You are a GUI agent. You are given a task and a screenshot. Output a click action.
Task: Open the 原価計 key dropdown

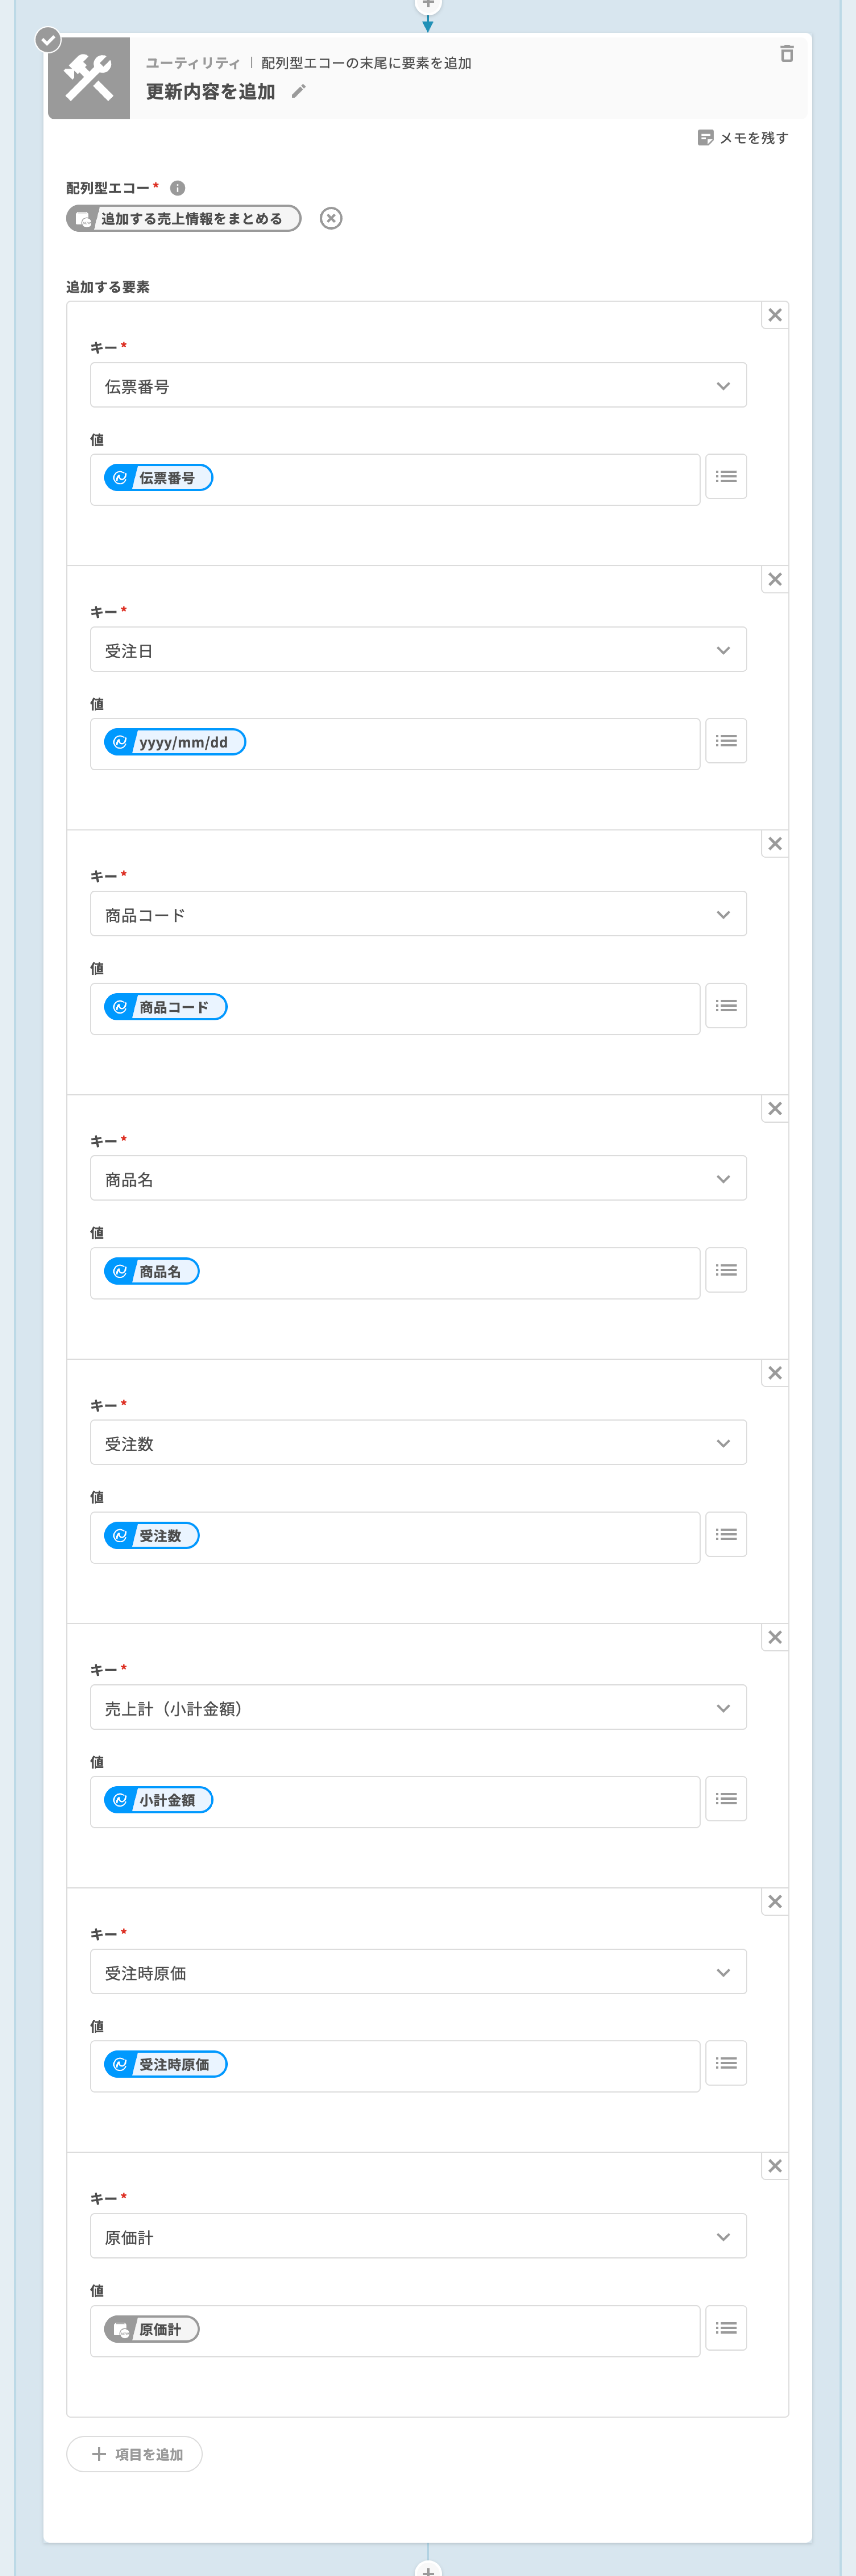click(x=723, y=2237)
